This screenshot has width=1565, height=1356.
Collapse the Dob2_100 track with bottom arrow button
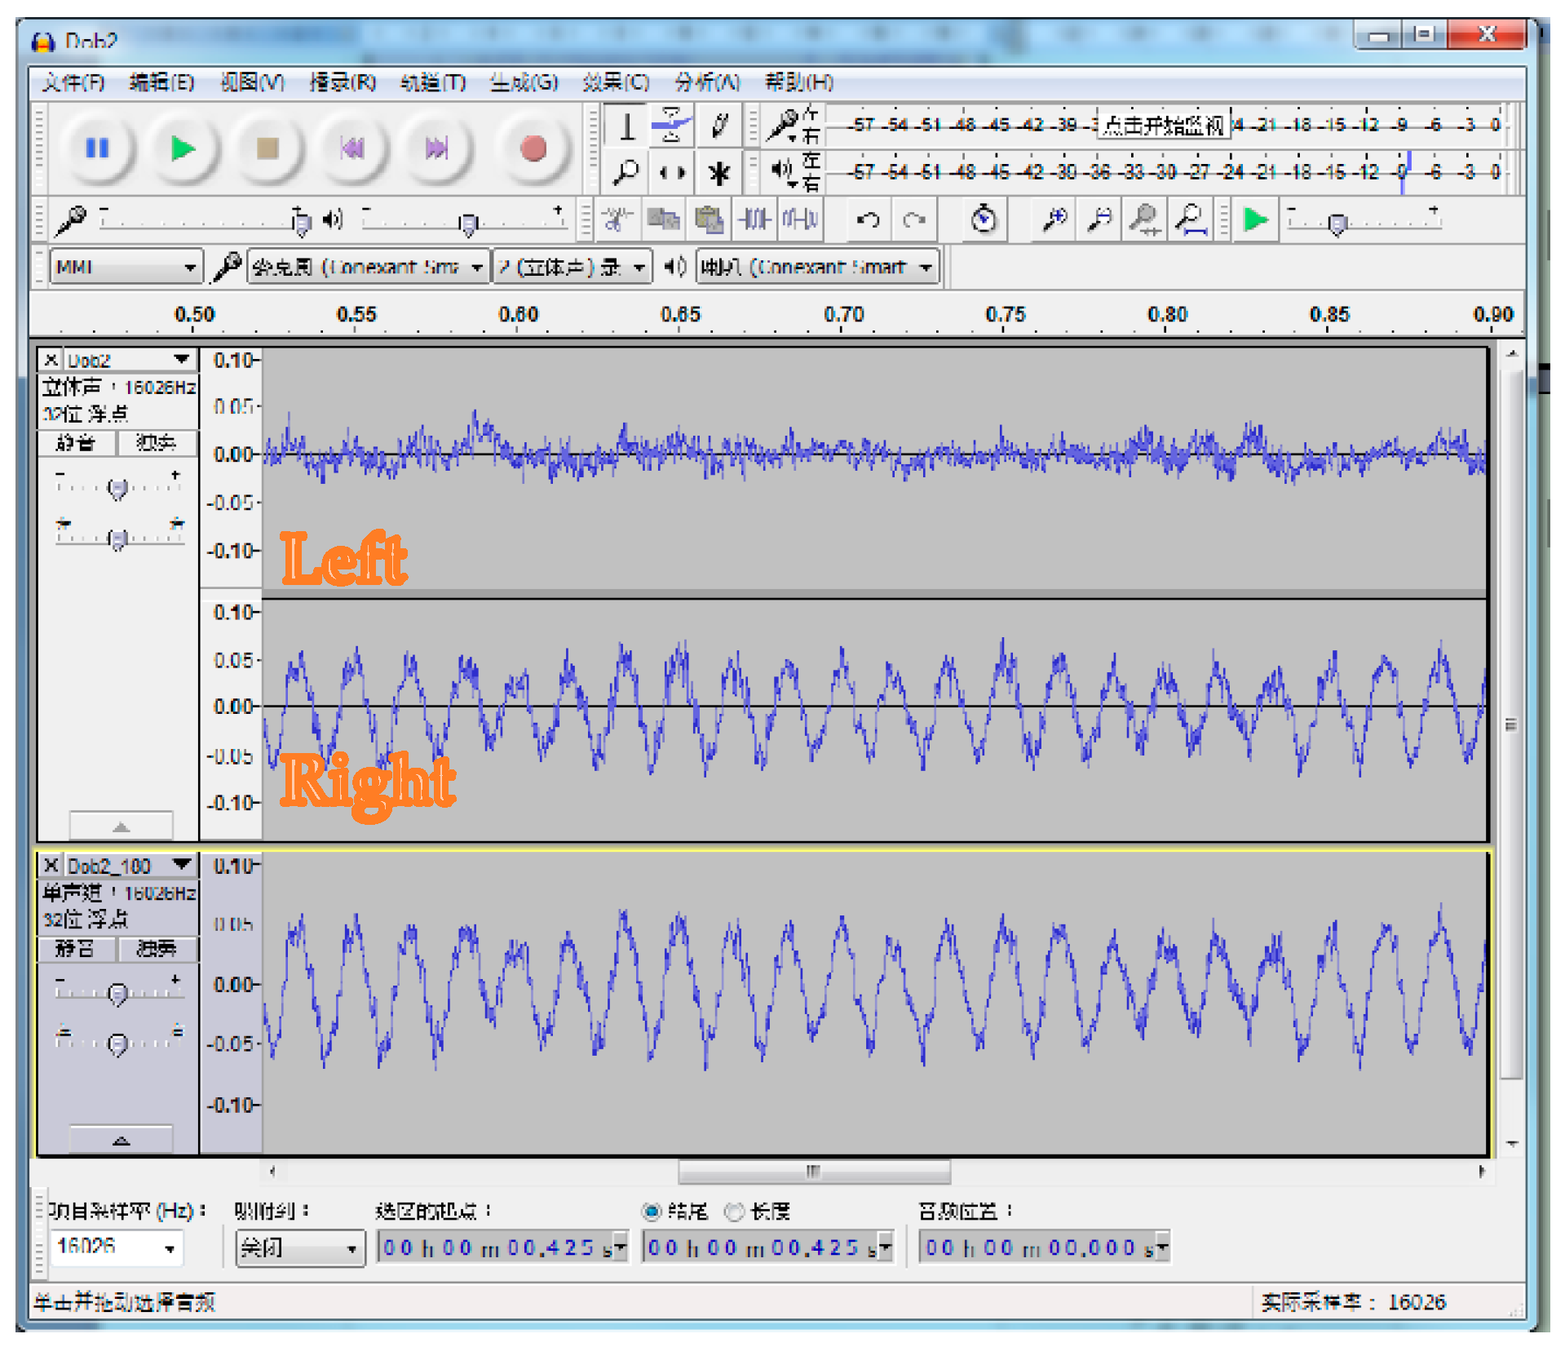click(121, 1140)
